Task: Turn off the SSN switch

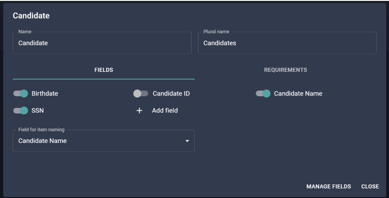Action: [21, 110]
